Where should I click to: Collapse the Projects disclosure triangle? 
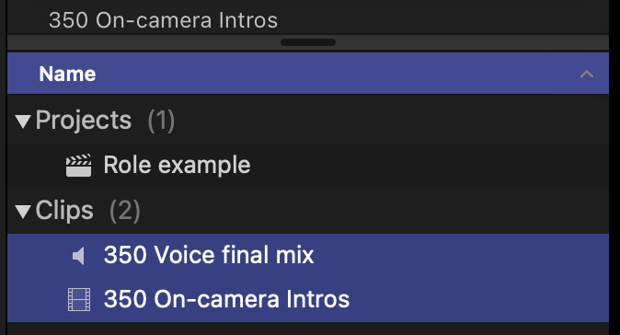pos(23,121)
